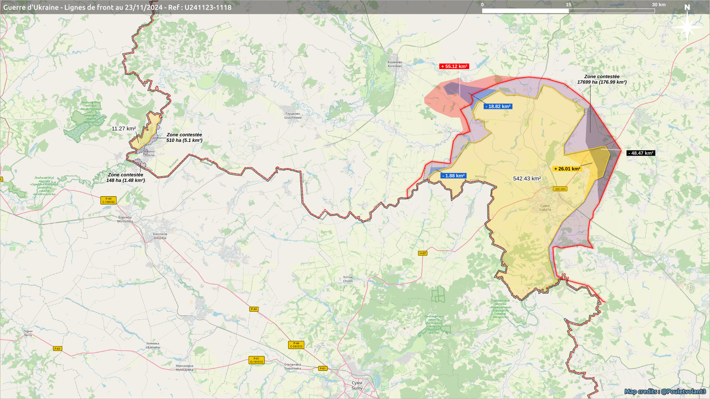This screenshot has width=710, height=399.
Task: Click the 11.27 km² area label
Action: tap(124, 129)
